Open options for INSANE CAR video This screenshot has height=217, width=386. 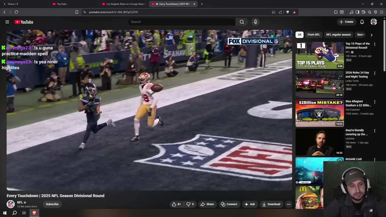(375, 160)
